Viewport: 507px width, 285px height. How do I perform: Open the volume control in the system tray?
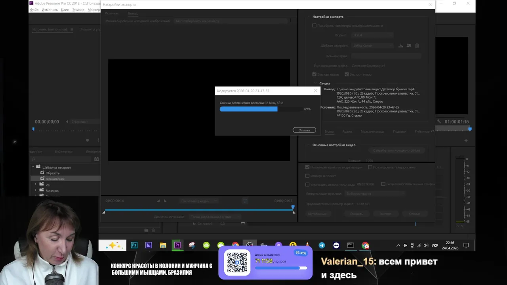click(426, 245)
